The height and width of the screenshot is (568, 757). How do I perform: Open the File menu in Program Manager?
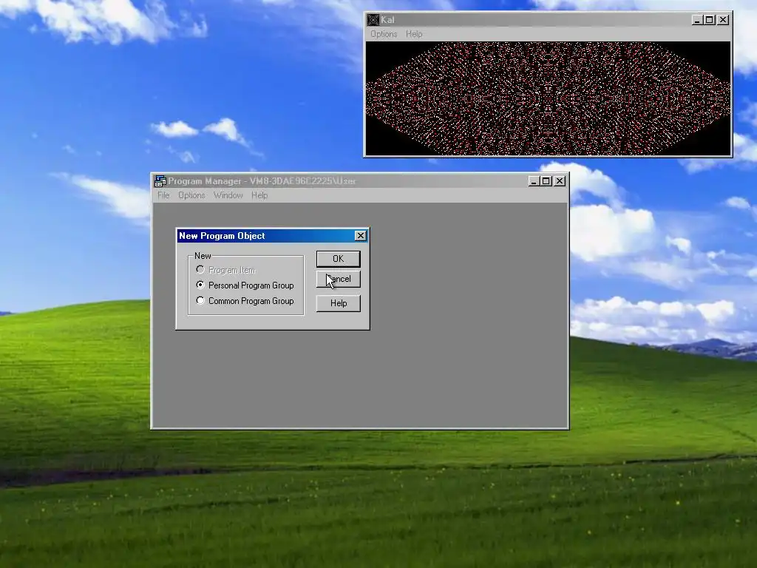(x=163, y=195)
